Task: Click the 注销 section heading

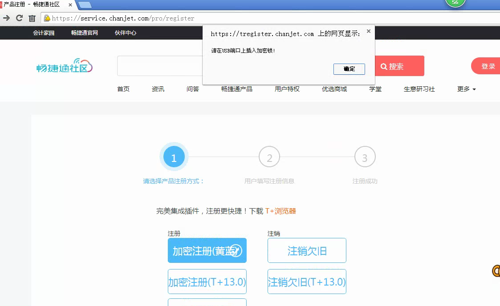Action: [273, 234]
